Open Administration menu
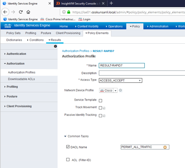 158,26
